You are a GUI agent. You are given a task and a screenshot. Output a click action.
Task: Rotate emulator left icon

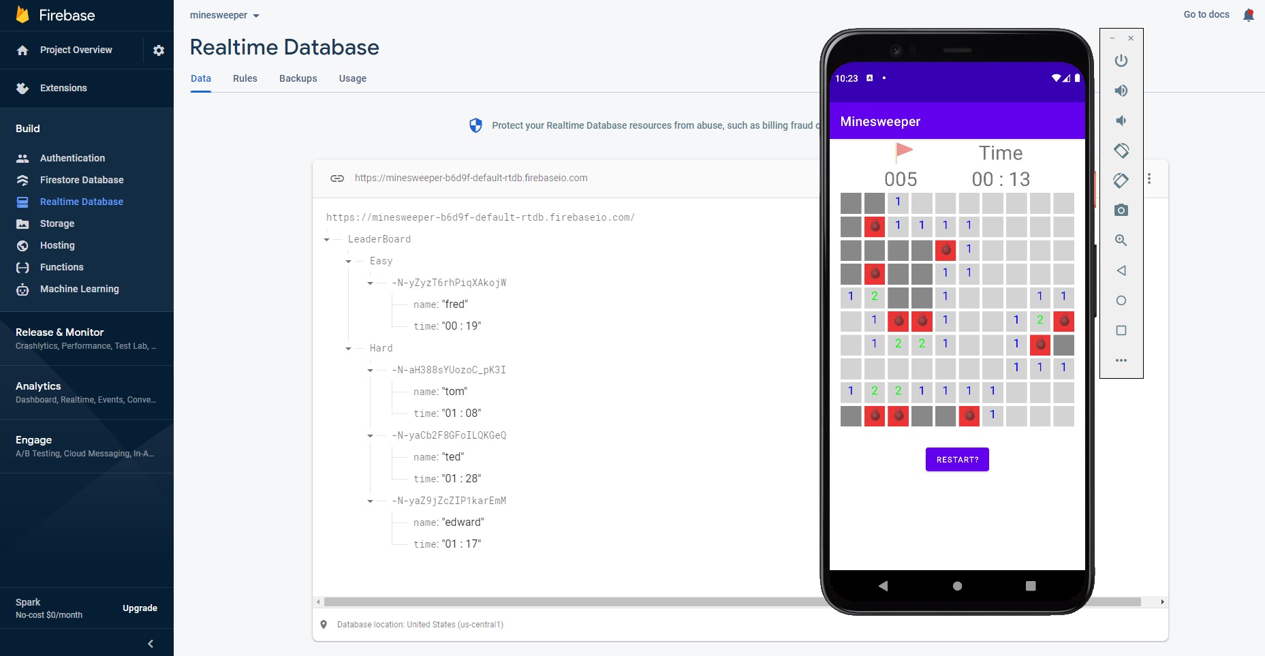[1121, 151]
